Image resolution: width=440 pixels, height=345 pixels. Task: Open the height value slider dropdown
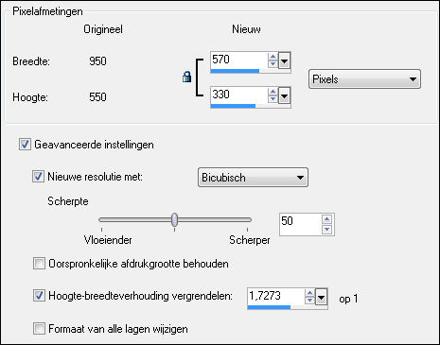point(284,95)
